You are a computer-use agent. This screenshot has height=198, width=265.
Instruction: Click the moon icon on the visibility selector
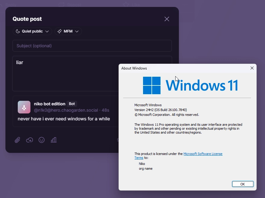tap(18, 31)
